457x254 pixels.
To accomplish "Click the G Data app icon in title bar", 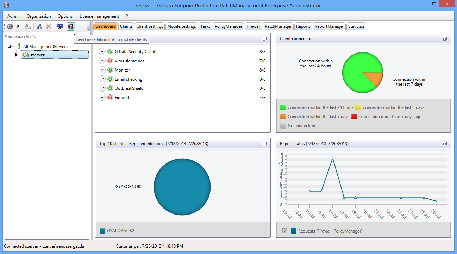I will (x=6, y=5).
